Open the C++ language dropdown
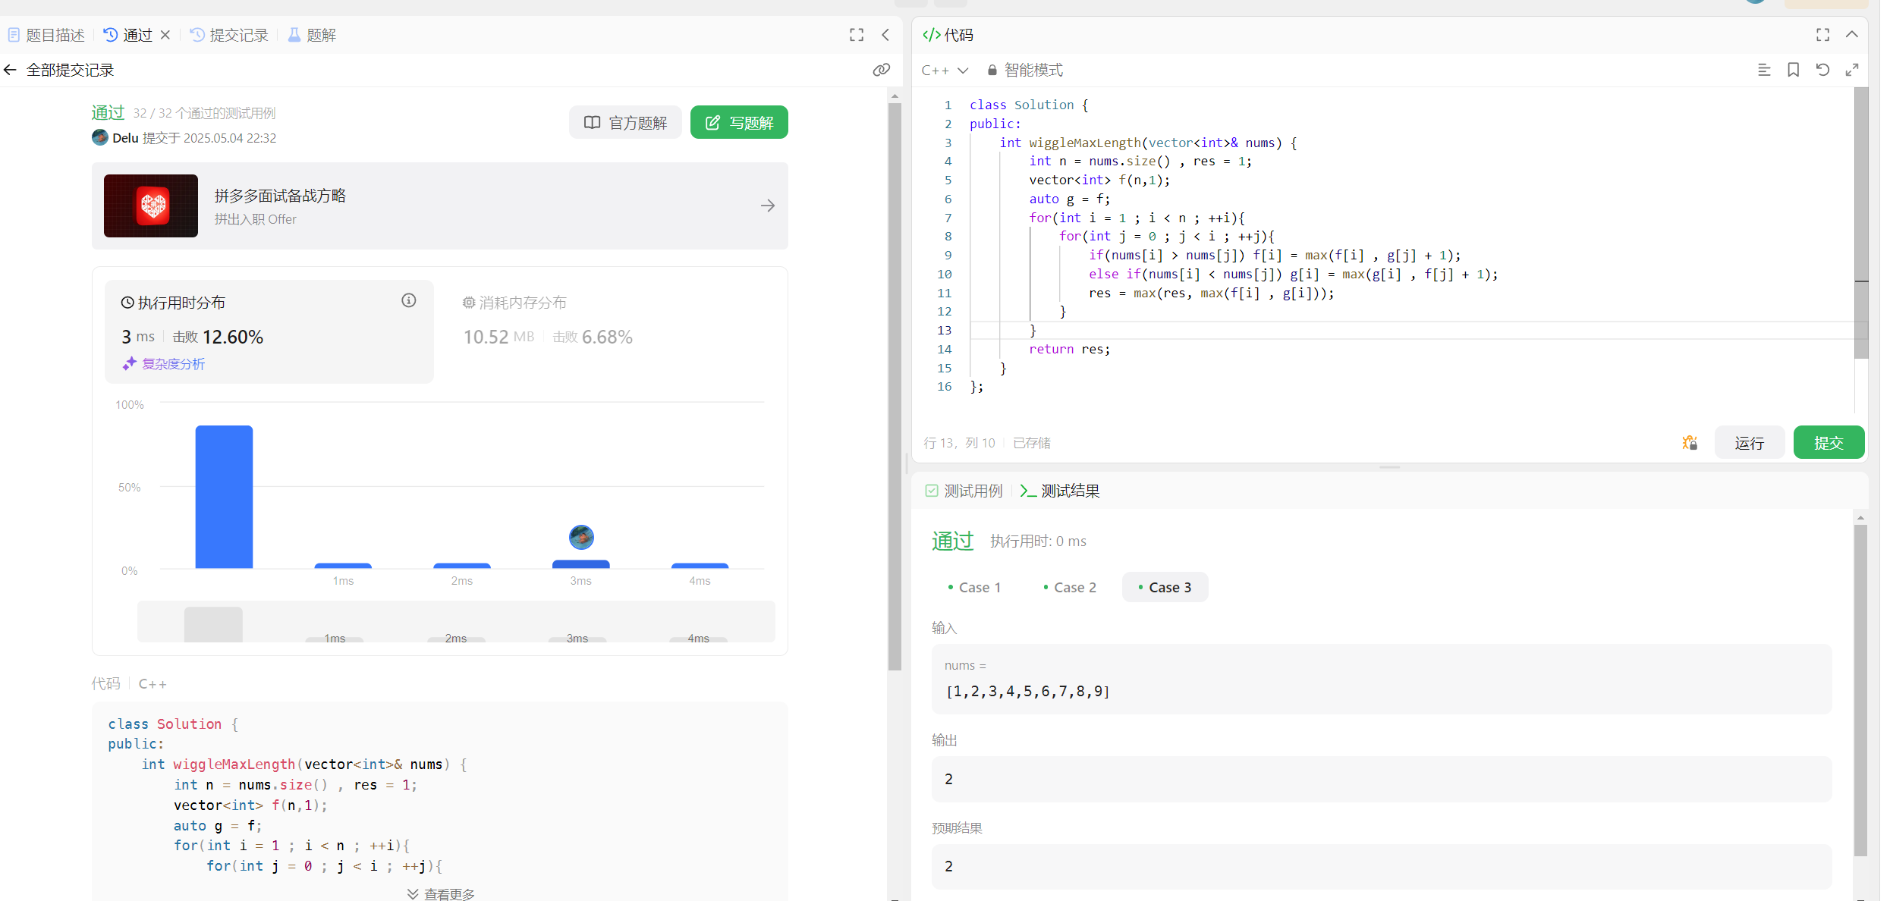The height and width of the screenshot is (901, 1890). click(945, 71)
